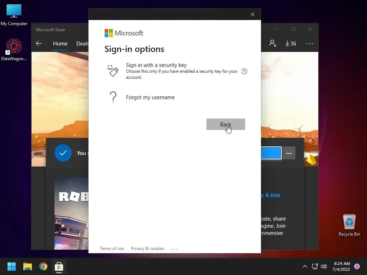Maximize the Microsoft Store window
The width and height of the screenshot is (367, 275).
tap(294, 29)
